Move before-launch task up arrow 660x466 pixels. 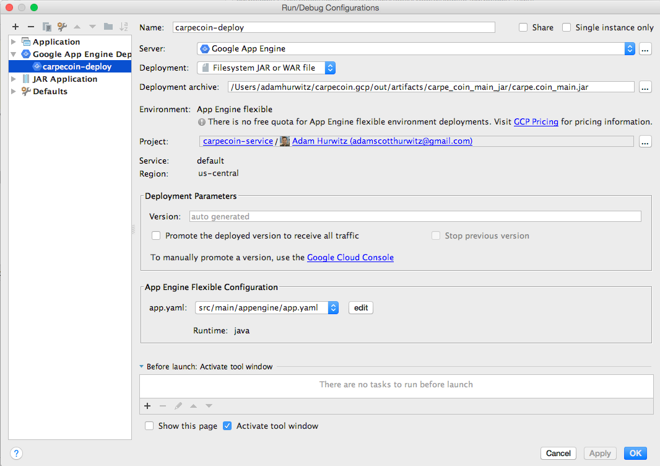click(x=193, y=406)
